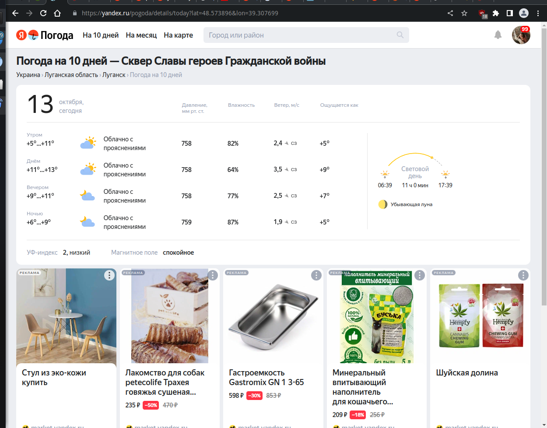Image resolution: width=547 pixels, height=428 pixels.
Task: Click the profile avatar with 99 badge
Action: click(x=521, y=35)
